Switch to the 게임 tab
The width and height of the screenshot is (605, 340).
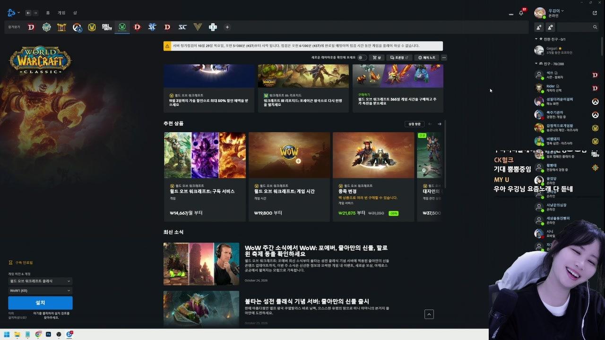point(61,13)
